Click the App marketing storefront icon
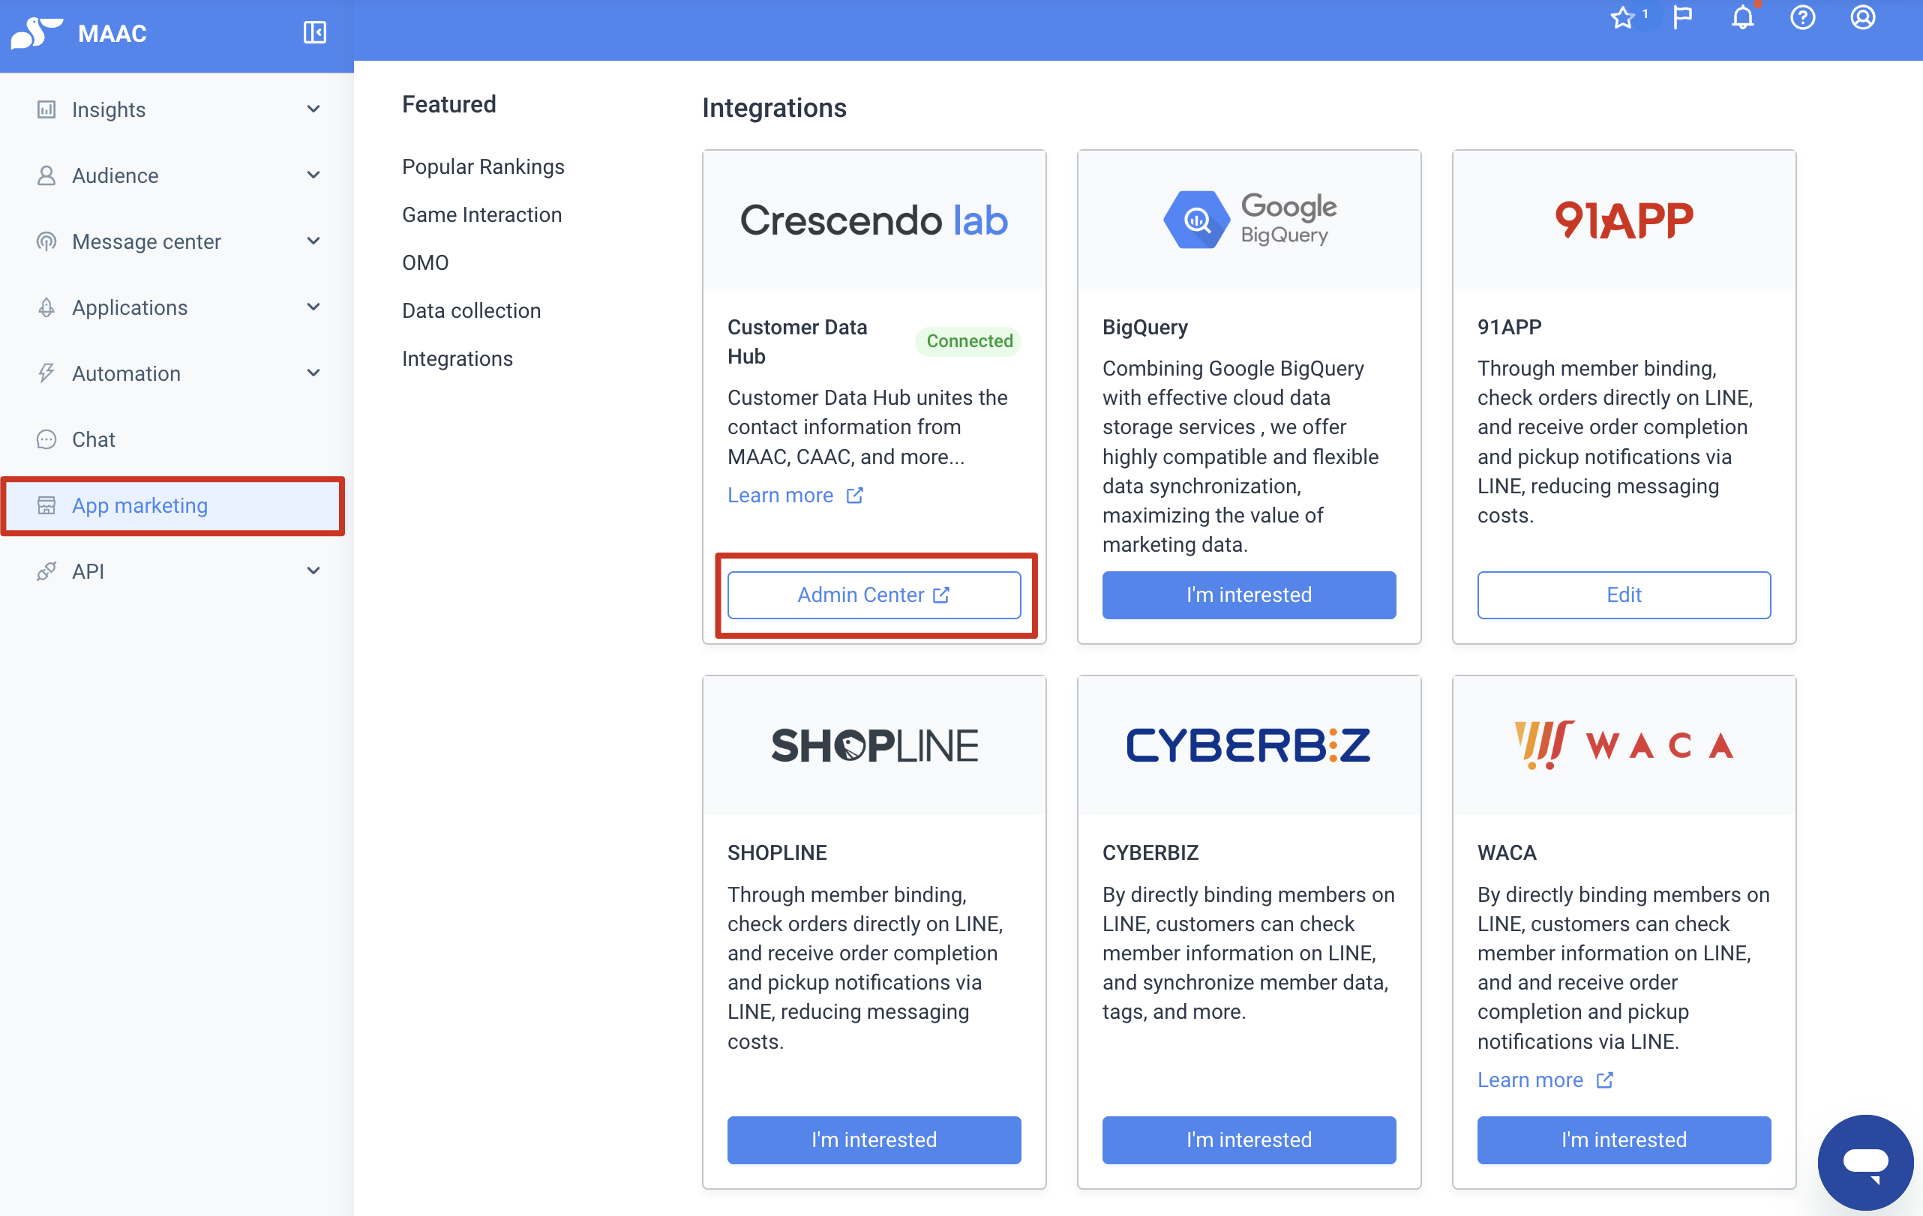The height and width of the screenshot is (1216, 1923). (x=46, y=505)
